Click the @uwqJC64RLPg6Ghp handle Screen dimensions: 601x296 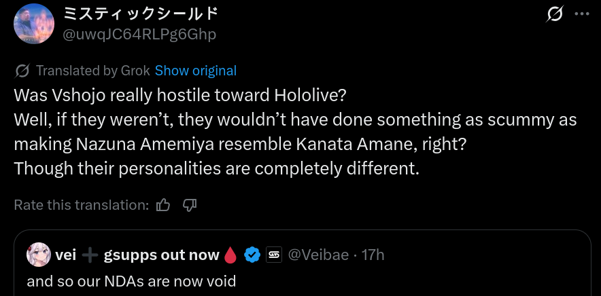tap(139, 33)
